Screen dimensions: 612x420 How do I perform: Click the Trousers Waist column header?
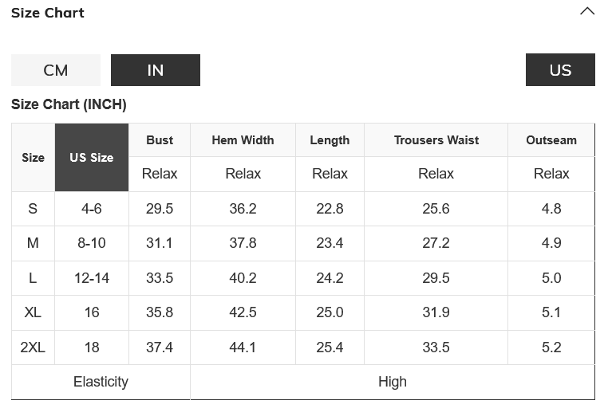pos(436,140)
